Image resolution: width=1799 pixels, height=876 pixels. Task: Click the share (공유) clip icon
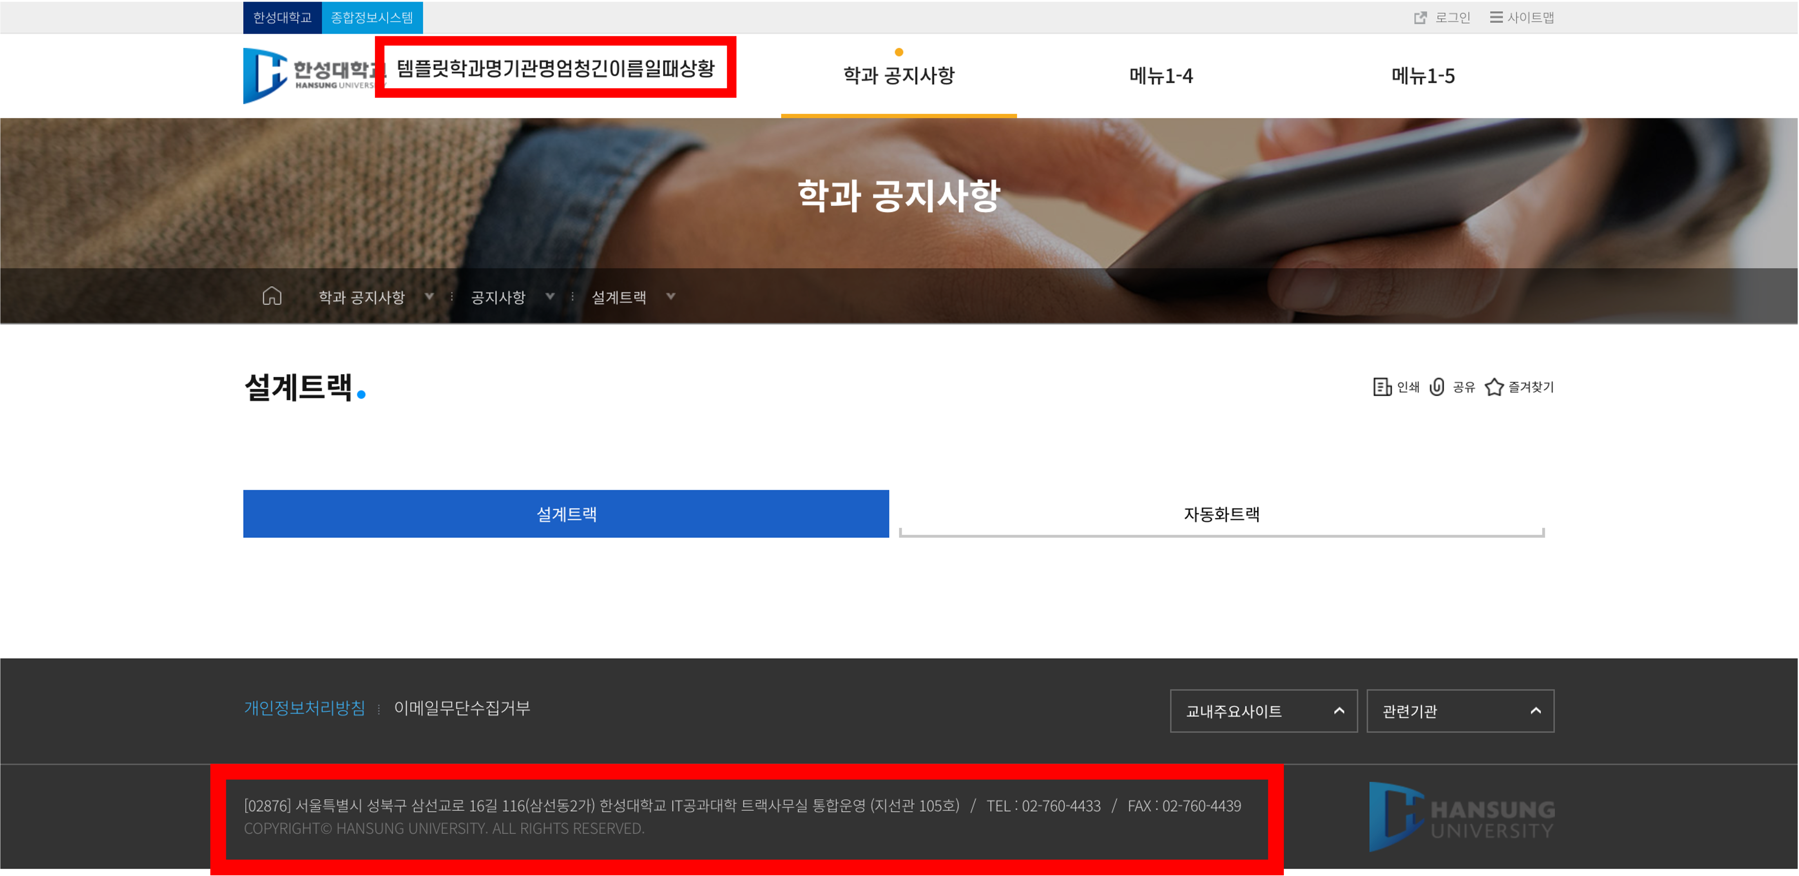point(1437,387)
